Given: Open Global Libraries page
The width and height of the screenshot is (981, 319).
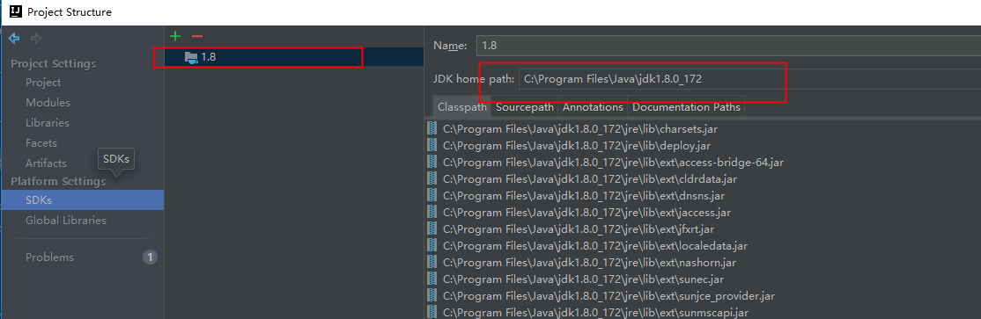Looking at the screenshot, I should pyautogui.click(x=66, y=221).
